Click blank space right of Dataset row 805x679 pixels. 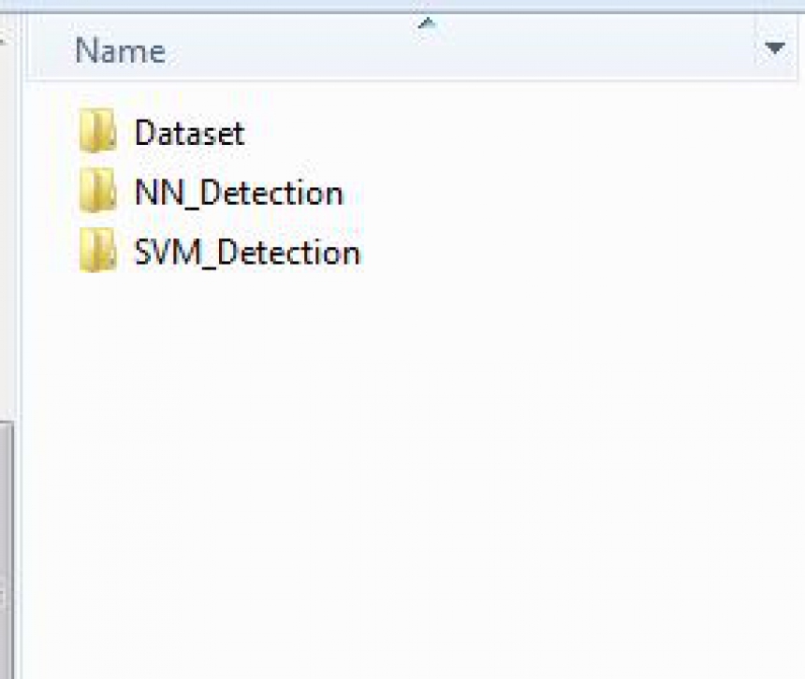(513, 133)
